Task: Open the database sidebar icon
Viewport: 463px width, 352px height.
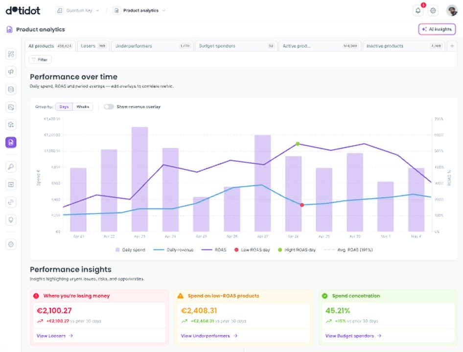Action: coord(11,89)
